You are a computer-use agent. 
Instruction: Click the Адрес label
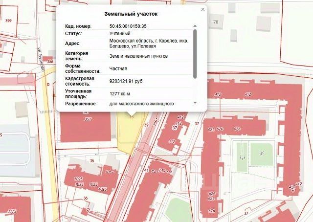coord(73,44)
